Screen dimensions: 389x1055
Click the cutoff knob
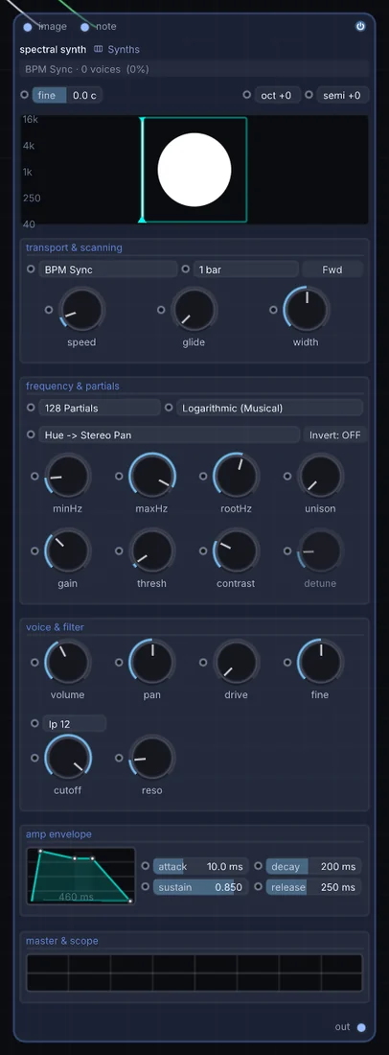click(x=67, y=758)
